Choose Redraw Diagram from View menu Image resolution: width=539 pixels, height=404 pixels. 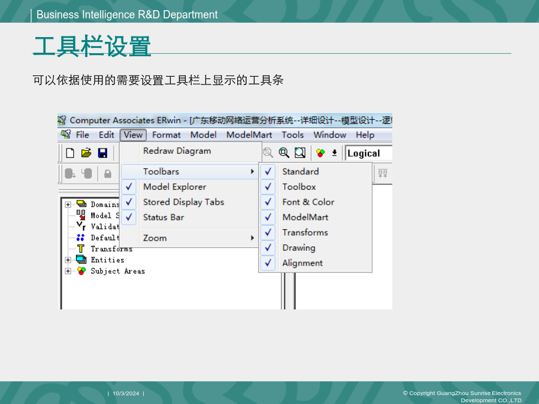(x=189, y=151)
